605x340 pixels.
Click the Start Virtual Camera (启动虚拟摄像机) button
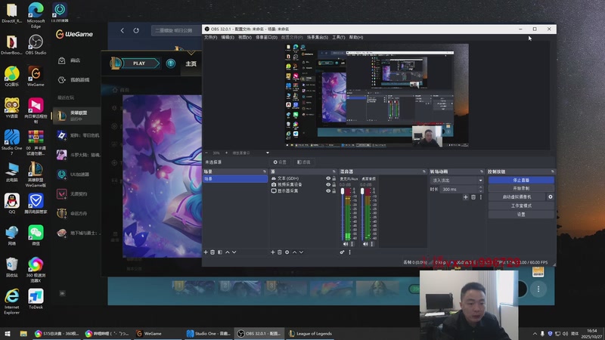(x=517, y=196)
